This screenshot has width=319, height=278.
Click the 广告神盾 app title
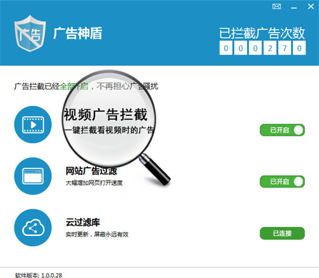[78, 33]
